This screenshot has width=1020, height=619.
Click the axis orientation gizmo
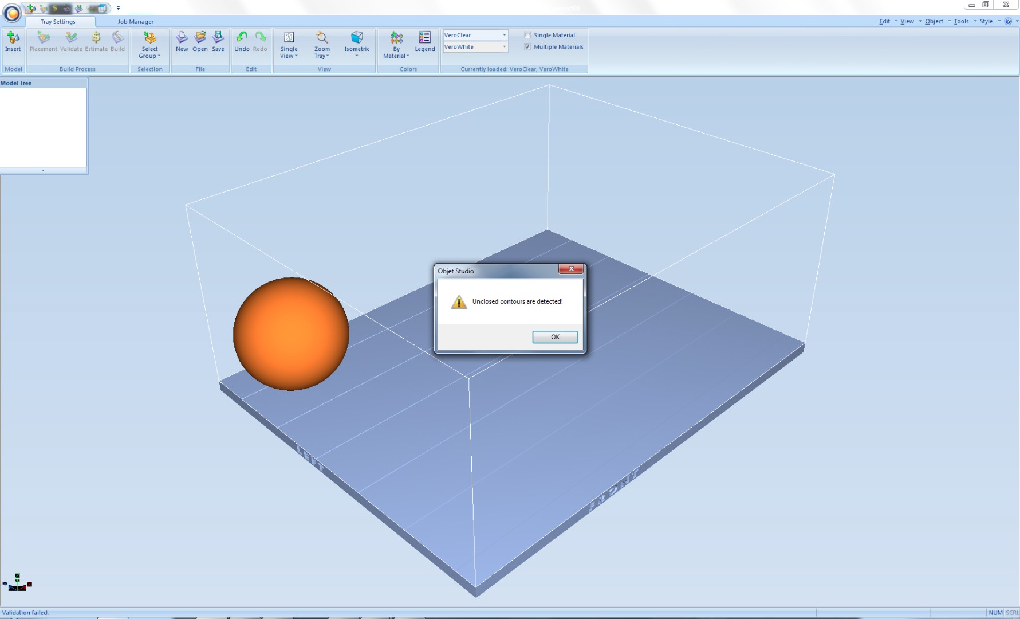coord(17,582)
